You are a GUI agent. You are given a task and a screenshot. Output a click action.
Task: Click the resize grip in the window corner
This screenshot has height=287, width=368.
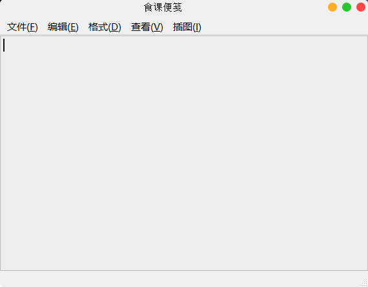point(364,283)
